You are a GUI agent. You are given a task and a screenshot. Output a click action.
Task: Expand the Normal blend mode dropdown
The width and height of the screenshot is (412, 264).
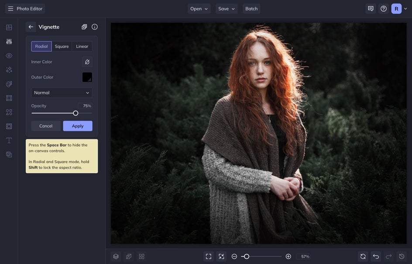tap(62, 93)
